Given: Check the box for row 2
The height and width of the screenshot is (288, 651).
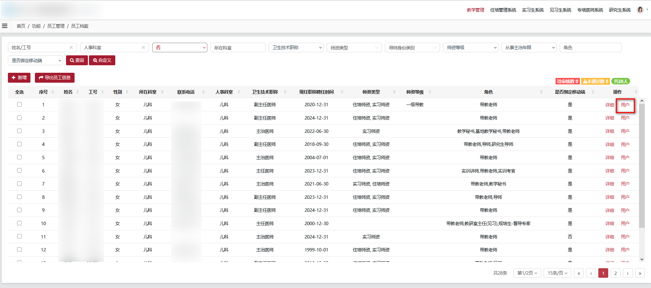Looking at the screenshot, I should (x=19, y=118).
